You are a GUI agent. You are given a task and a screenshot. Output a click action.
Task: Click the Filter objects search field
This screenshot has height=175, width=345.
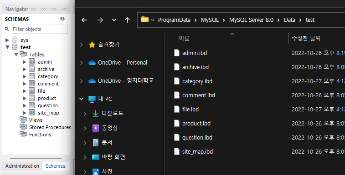point(40,29)
